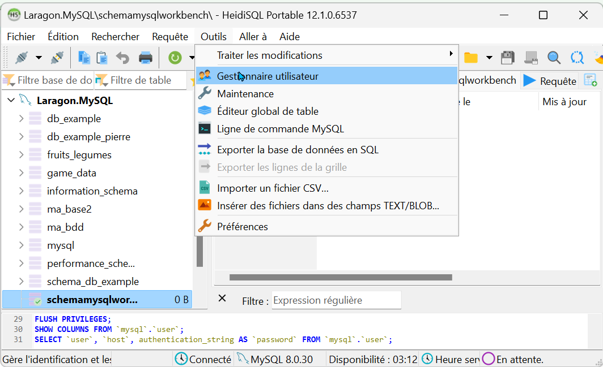Viewport: 603px width, 367px height.
Task: Open the yellow folder load SQL file icon
Action: tap(470, 58)
